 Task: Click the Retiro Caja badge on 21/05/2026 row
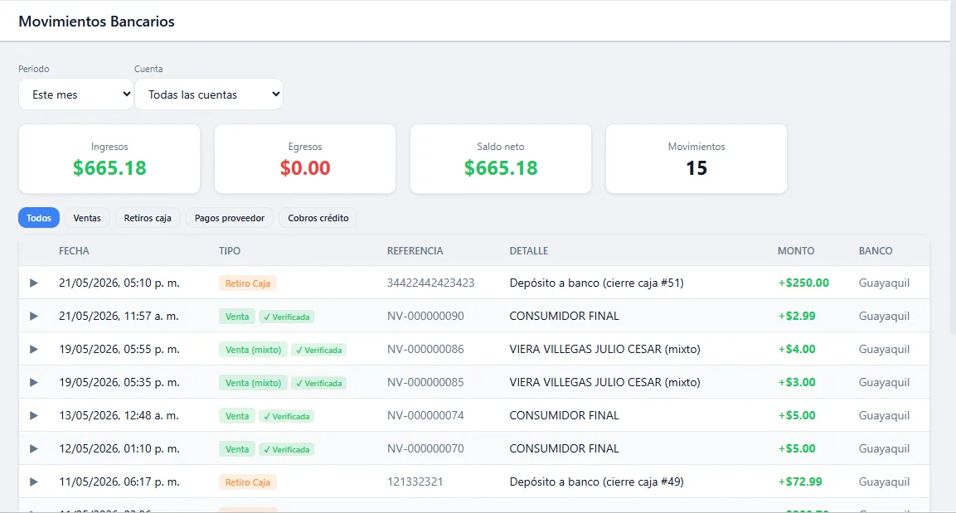pos(248,283)
